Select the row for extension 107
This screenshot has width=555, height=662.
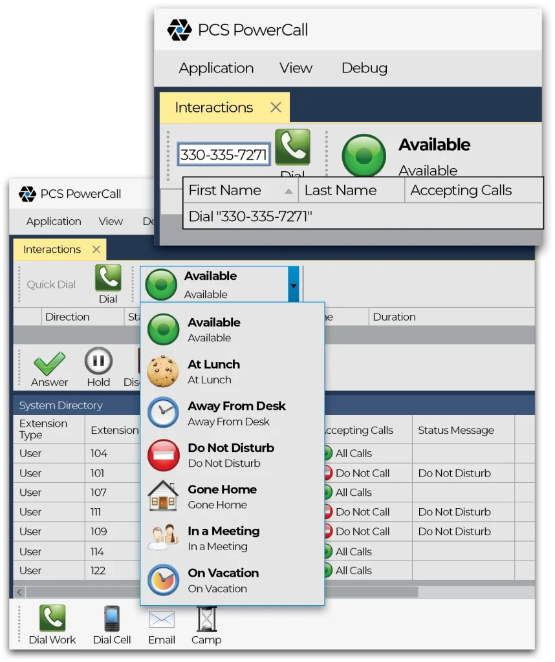(x=274, y=492)
